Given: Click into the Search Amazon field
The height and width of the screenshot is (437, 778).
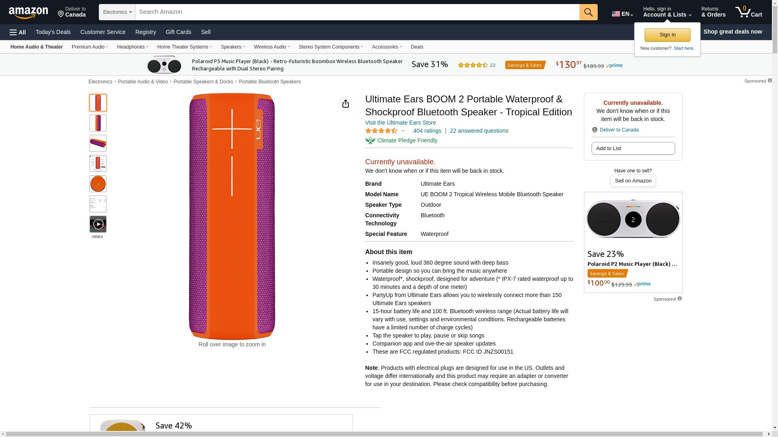Looking at the screenshot, I should pos(357,12).
